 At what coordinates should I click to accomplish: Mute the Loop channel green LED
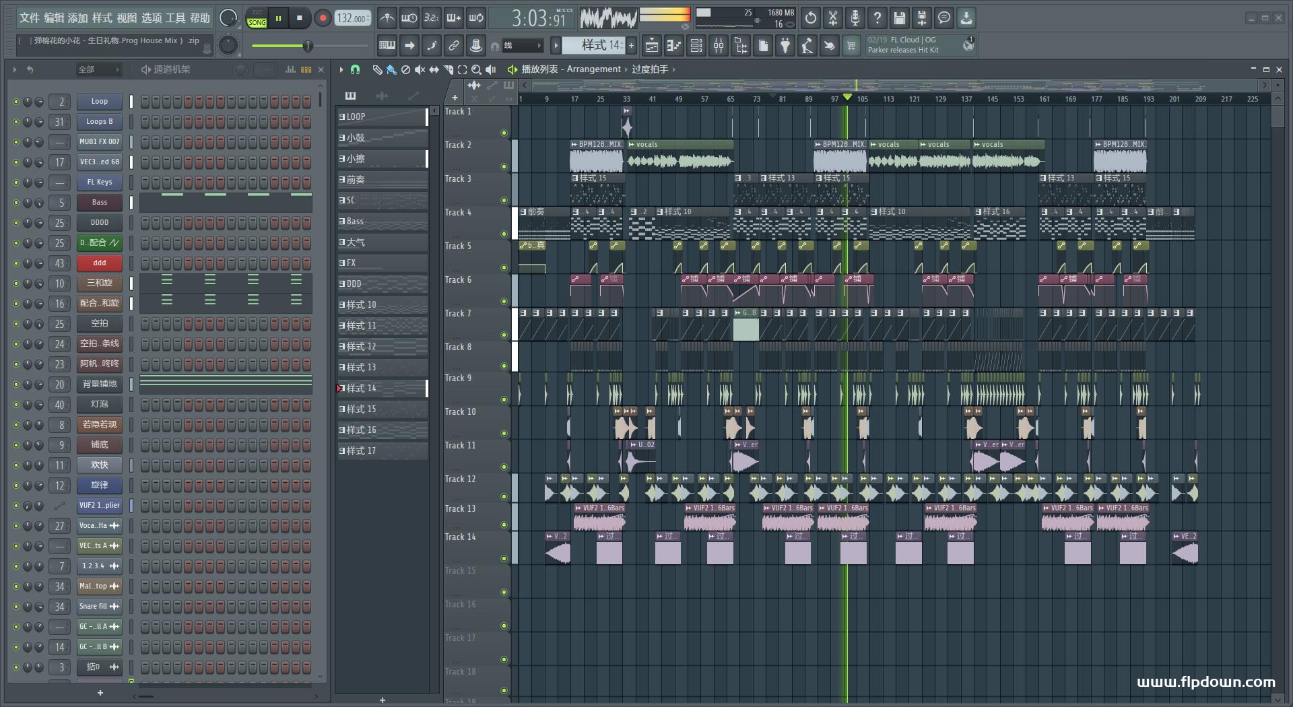[16, 102]
